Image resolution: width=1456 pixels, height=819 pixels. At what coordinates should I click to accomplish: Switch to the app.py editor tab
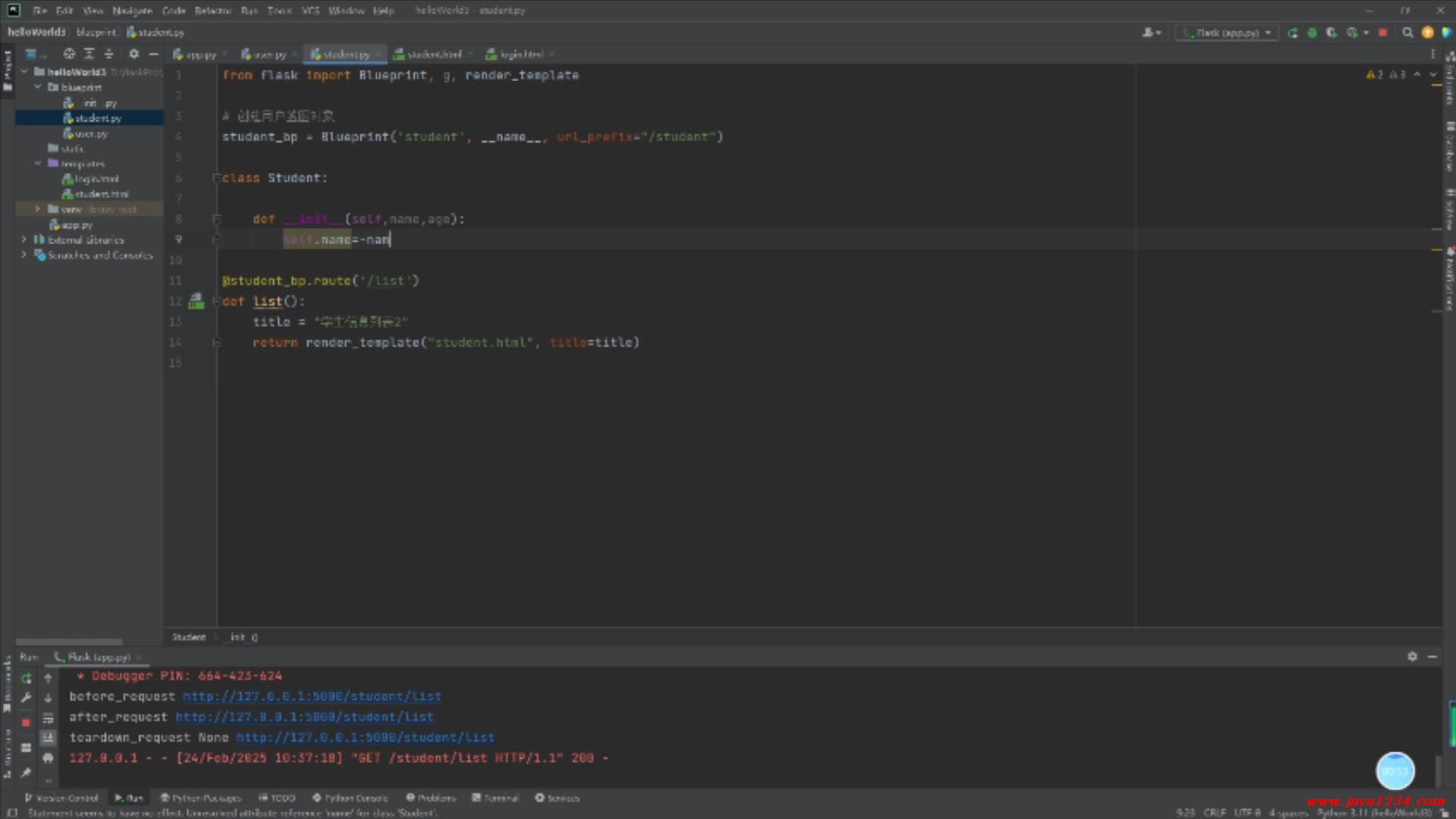click(199, 55)
